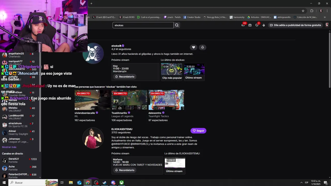The width and height of the screenshot is (331, 186).
Task: Open the inbox icon with 20 badge
Action: pyautogui.click(x=243, y=25)
